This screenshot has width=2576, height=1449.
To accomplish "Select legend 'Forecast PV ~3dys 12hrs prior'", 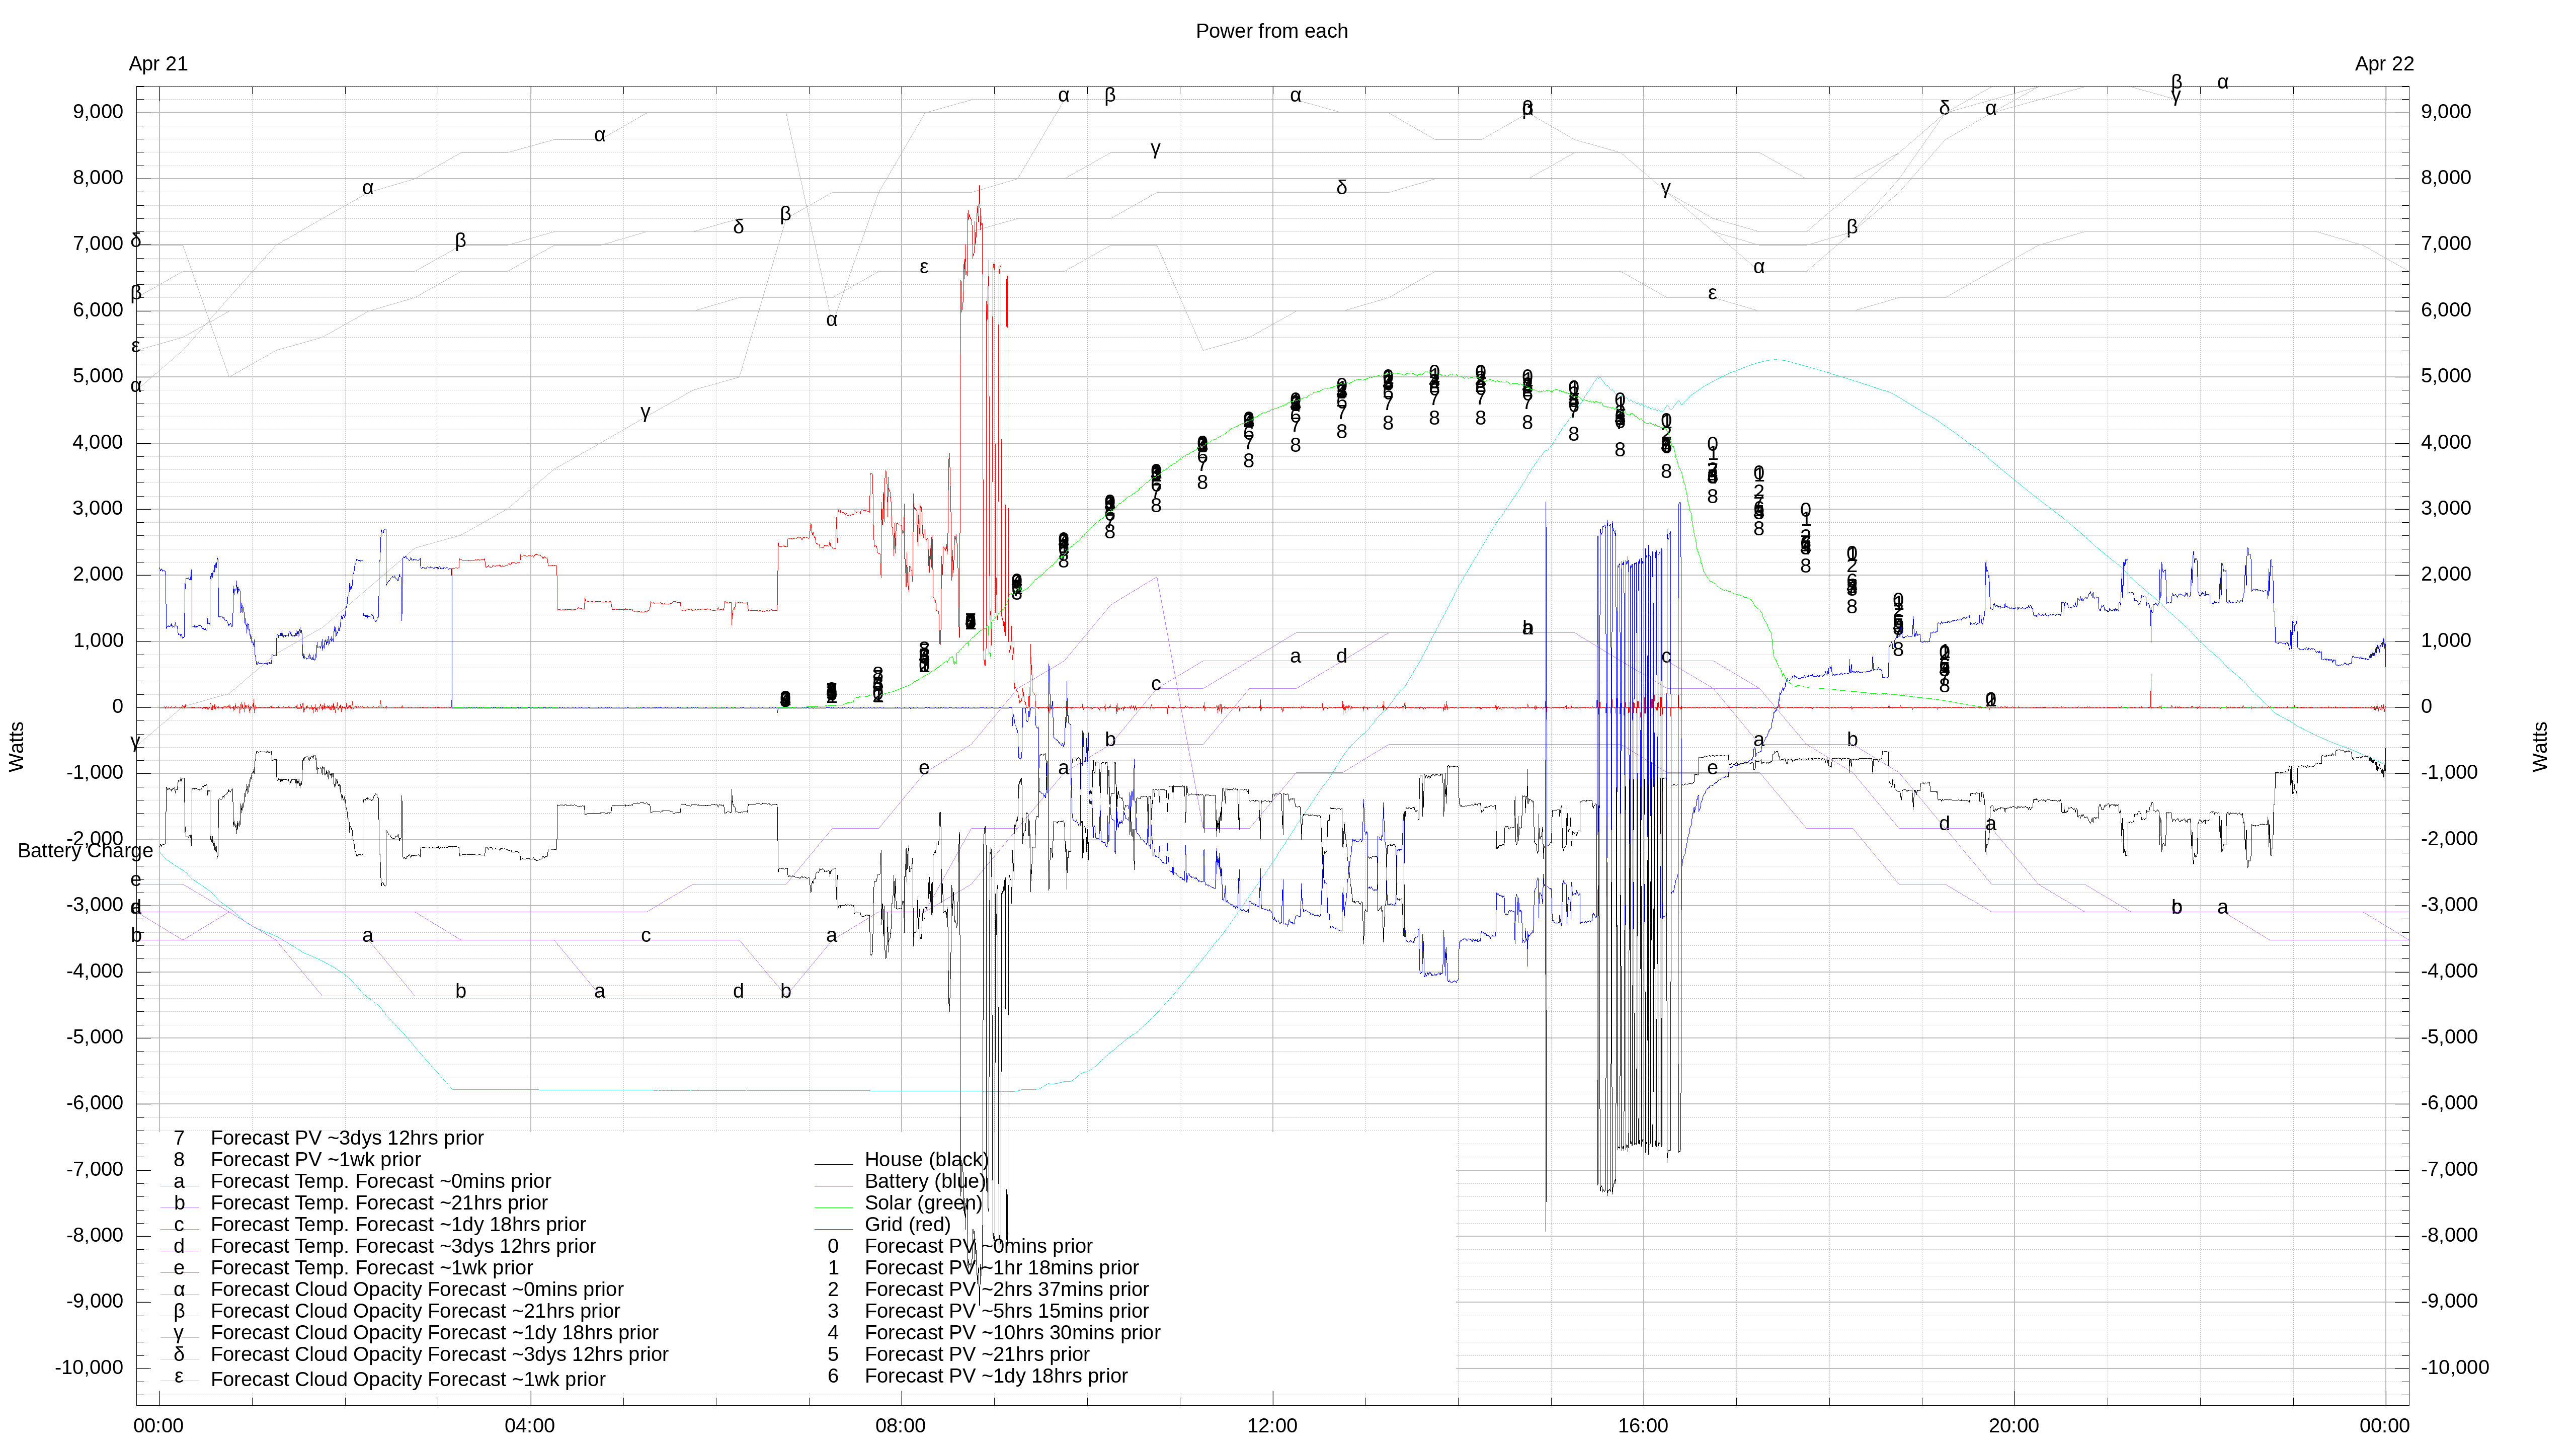I will pyautogui.click(x=347, y=1139).
